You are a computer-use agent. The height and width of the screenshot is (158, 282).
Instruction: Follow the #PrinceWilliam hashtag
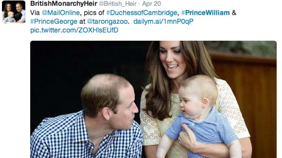(x=205, y=13)
